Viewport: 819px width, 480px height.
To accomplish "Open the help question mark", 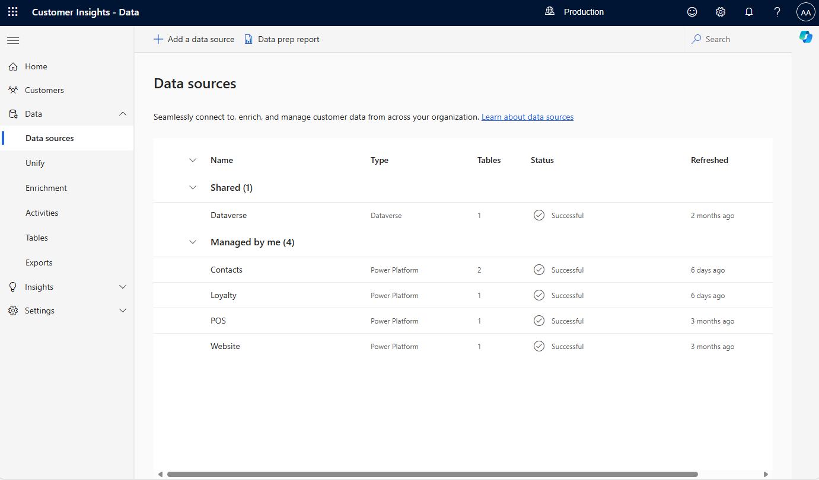I will (777, 12).
